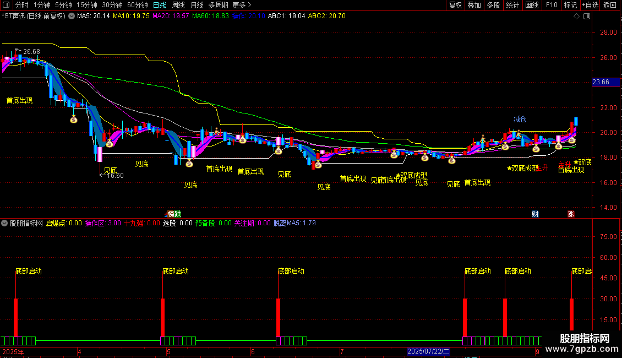The width and height of the screenshot is (622, 358).
Task: Toggle the right side panel icon
Action: point(587,17)
